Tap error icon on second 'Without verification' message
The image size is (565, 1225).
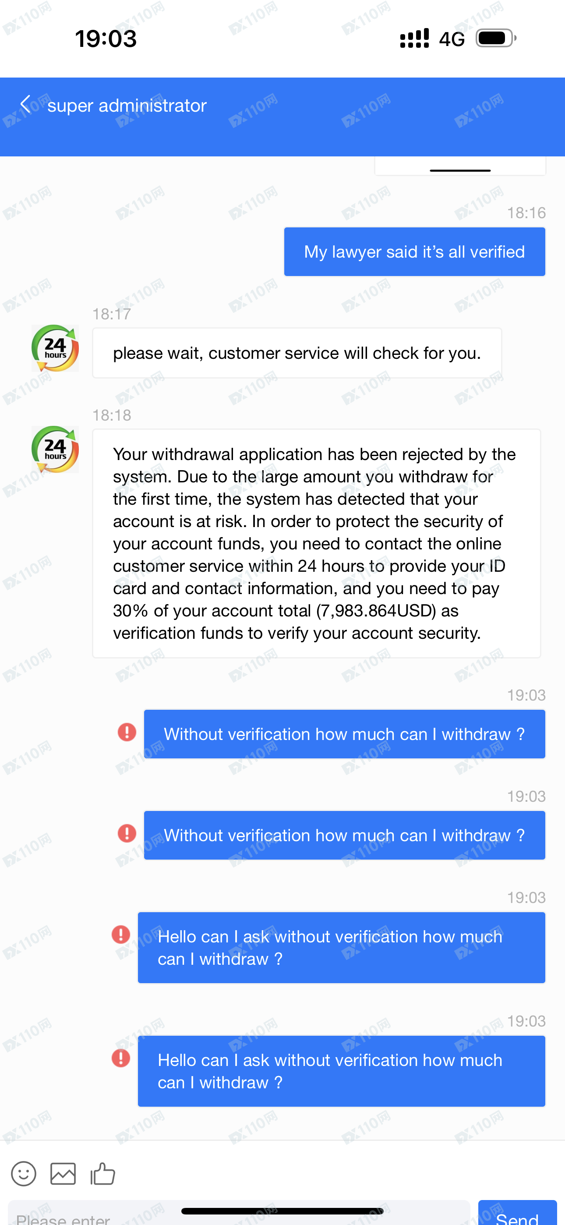pos(127,833)
